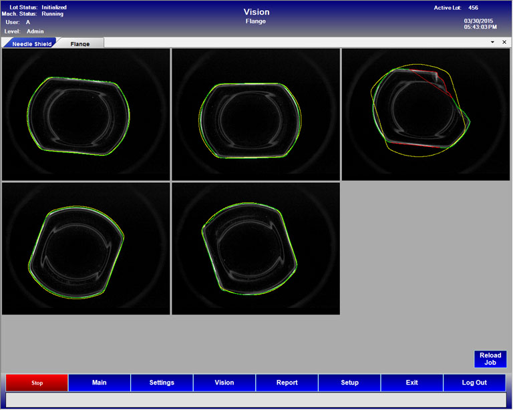This screenshot has height=410, width=513.
Task: Open the Flange tab
Action: point(80,43)
